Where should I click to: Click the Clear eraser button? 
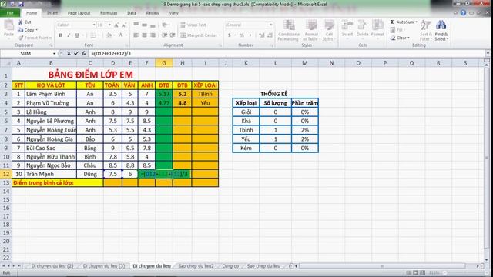pos(400,38)
